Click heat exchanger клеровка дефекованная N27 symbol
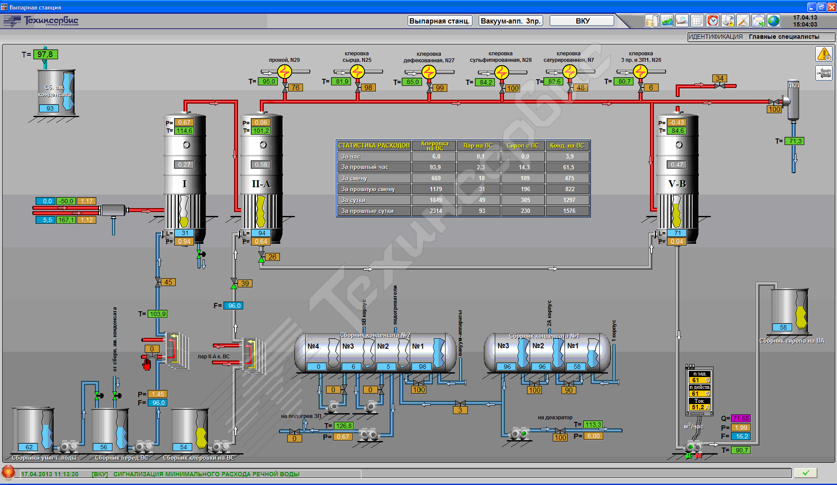Image resolution: width=837 pixels, height=485 pixels. coord(429,72)
